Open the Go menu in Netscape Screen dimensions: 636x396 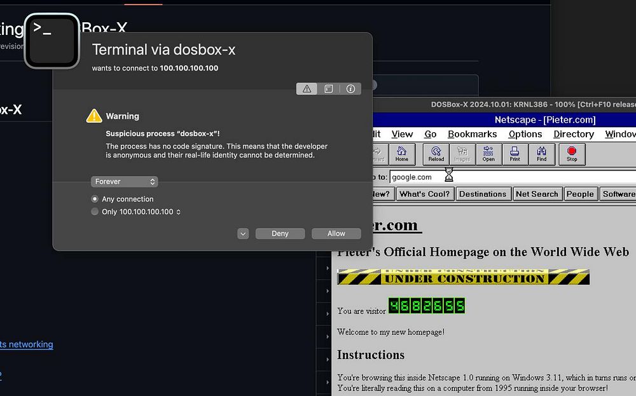pos(431,134)
